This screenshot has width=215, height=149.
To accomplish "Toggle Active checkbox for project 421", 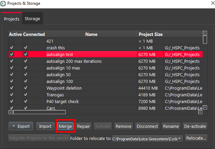I will coord(12,41).
